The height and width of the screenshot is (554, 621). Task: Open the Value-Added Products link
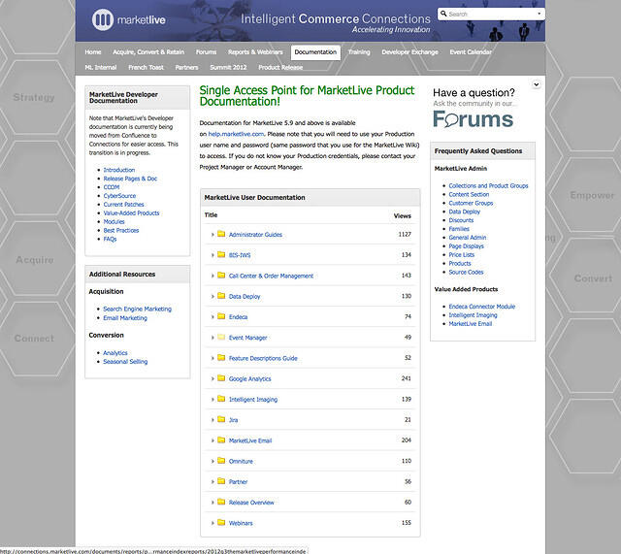click(132, 213)
